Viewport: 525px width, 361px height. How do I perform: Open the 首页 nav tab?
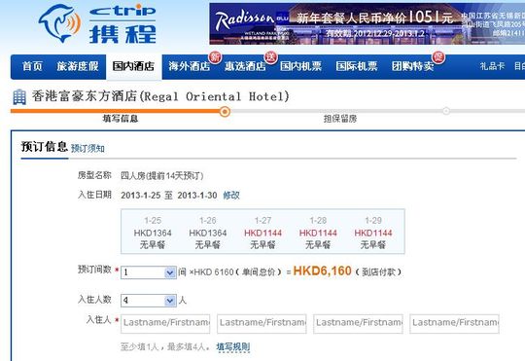click(32, 66)
